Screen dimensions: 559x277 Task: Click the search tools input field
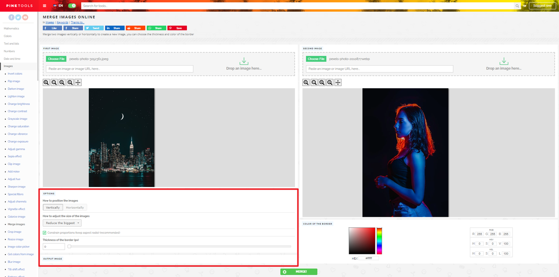tap(297, 6)
